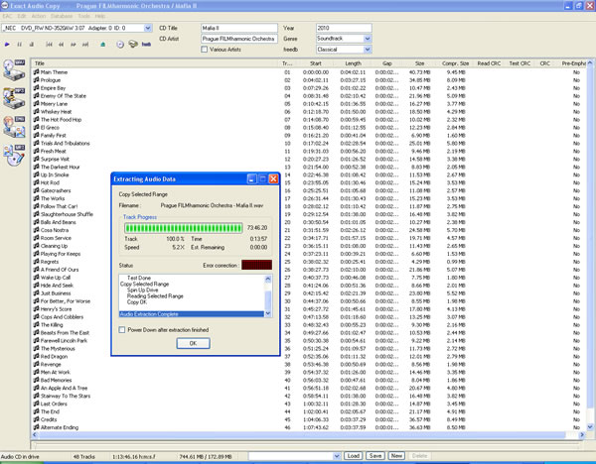596x464 pixels.
Task: Enable the Various Artists checkbox
Action: 206,49
